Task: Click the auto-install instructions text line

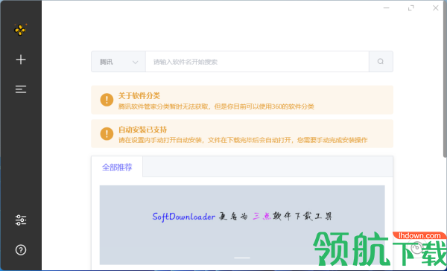Action: tap(243, 140)
